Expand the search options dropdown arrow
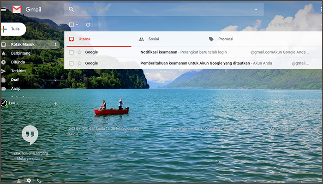This screenshot has width=323, height=184. click(256, 9)
